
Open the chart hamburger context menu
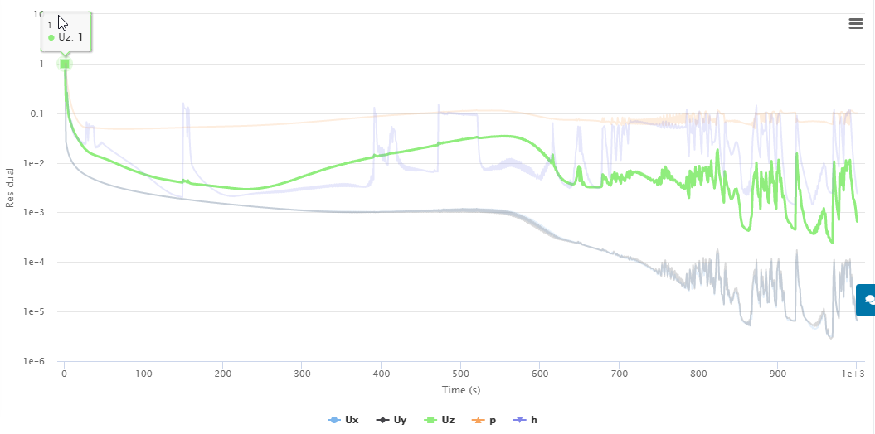pyautogui.click(x=856, y=24)
